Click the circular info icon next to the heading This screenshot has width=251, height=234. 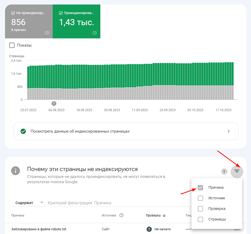(15, 171)
